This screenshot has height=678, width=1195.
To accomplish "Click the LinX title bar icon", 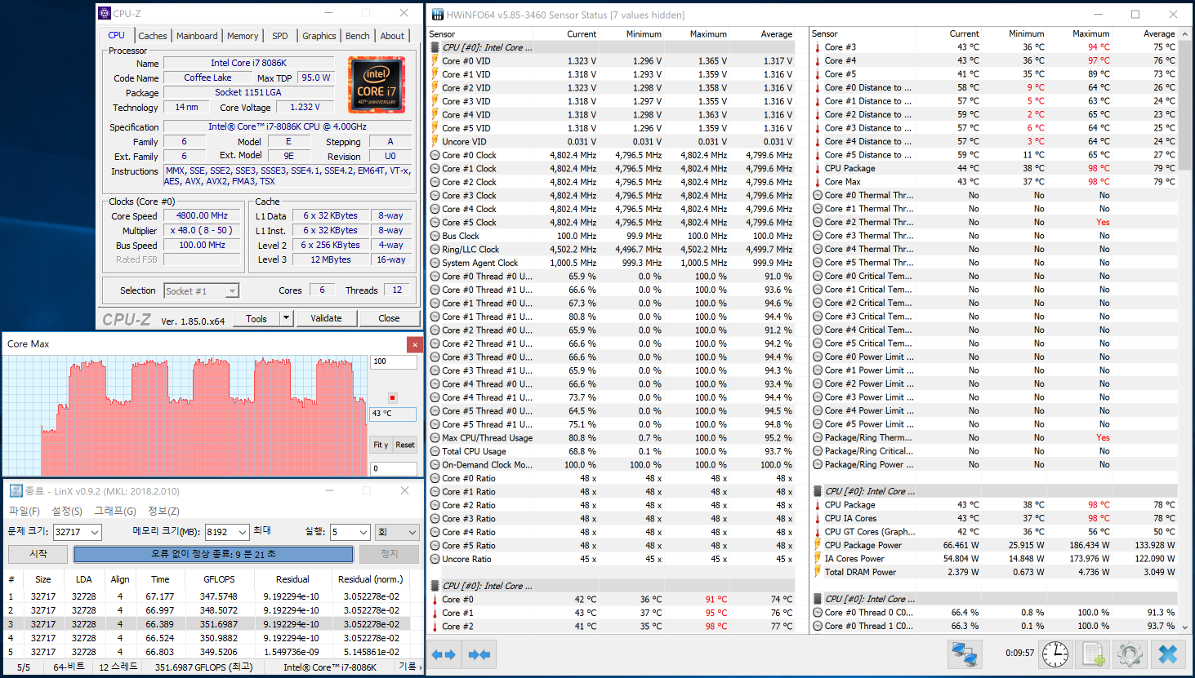I will [16, 490].
